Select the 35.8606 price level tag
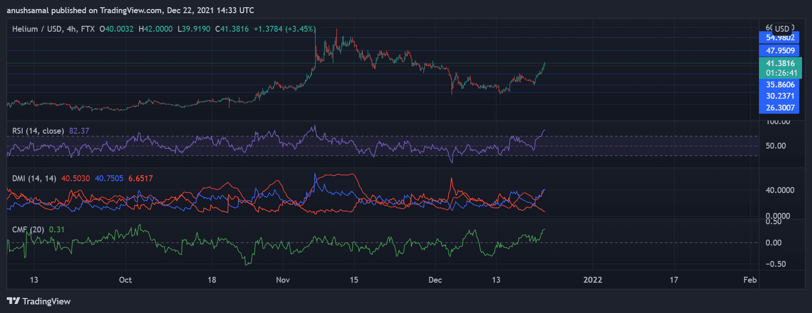 click(780, 85)
